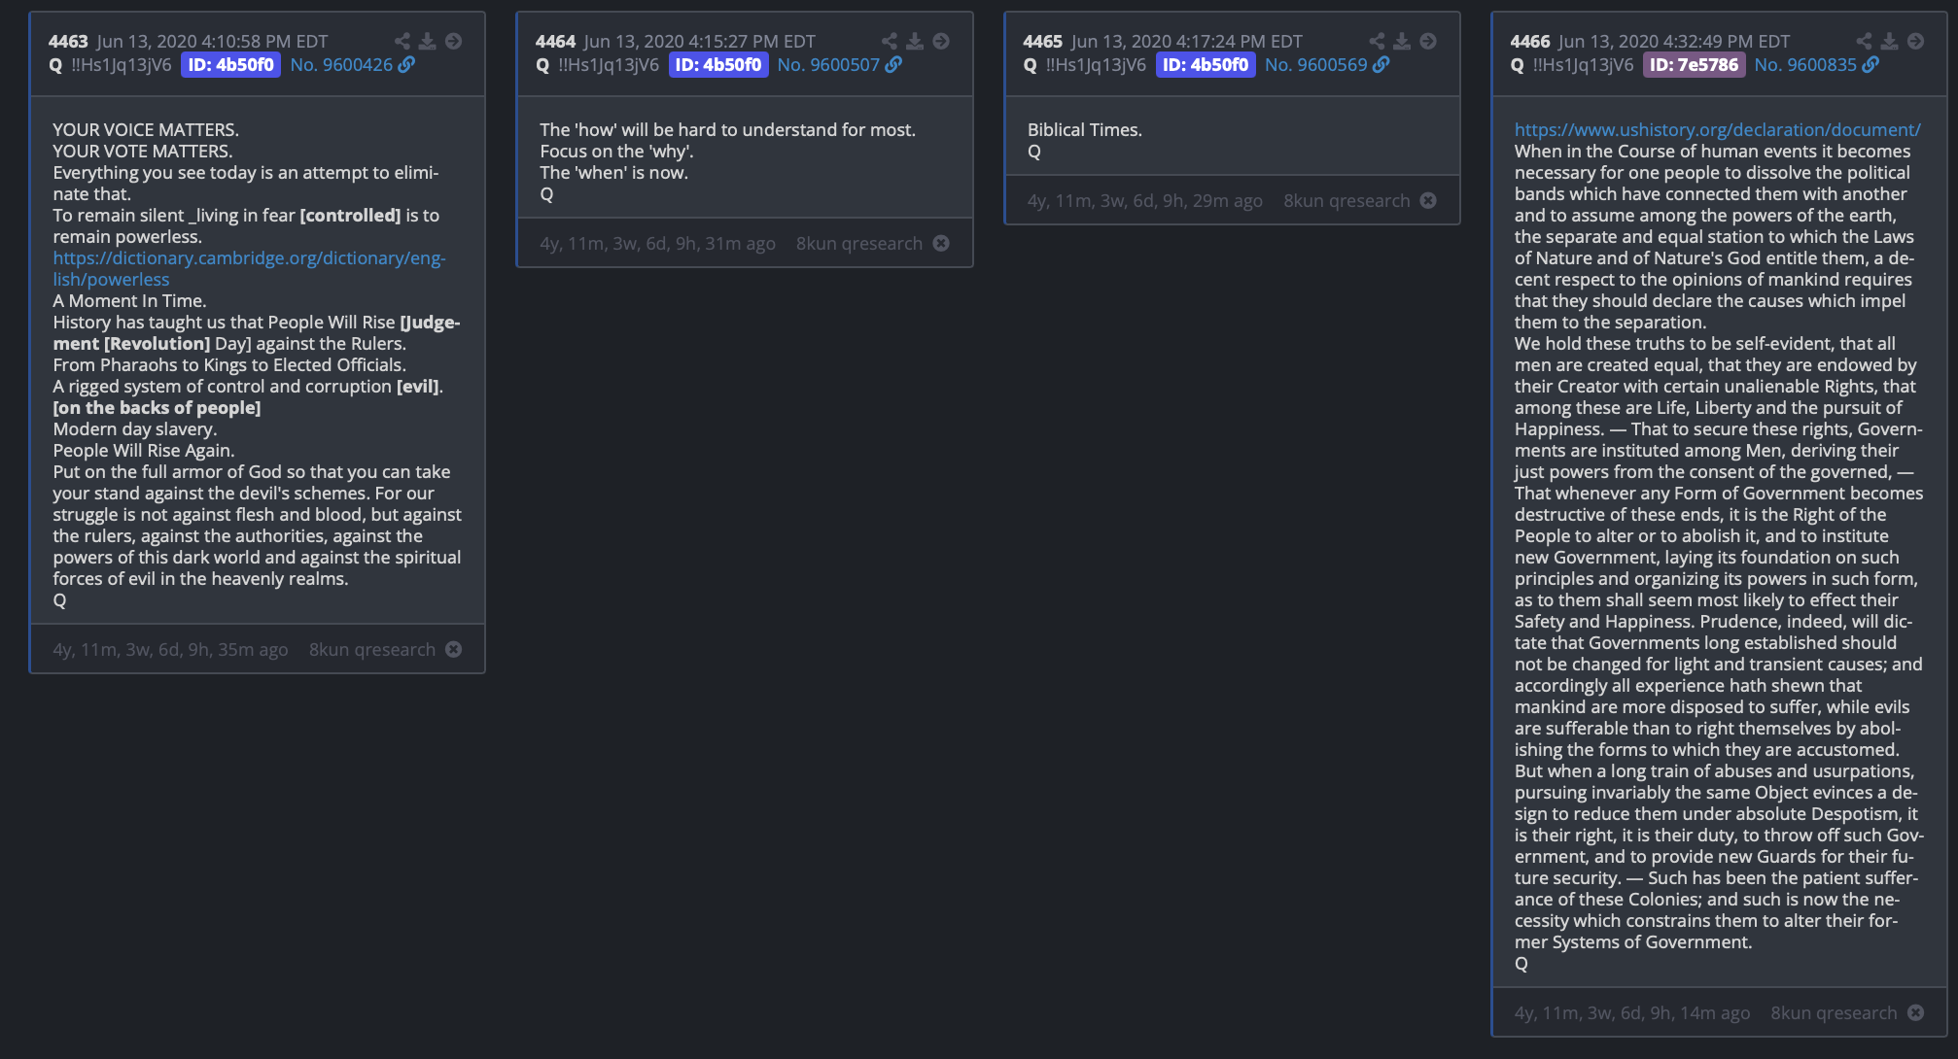Open the No. 9600426 post link

pos(341,65)
